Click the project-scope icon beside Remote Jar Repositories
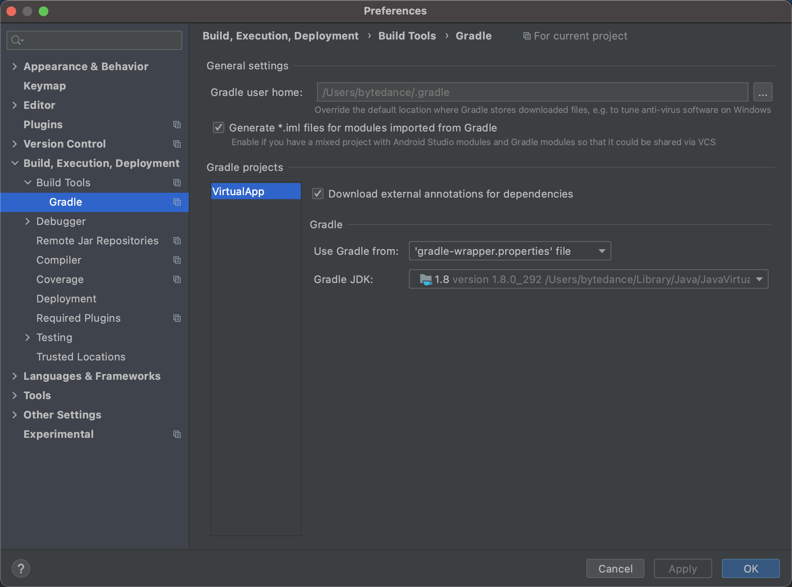 177,241
